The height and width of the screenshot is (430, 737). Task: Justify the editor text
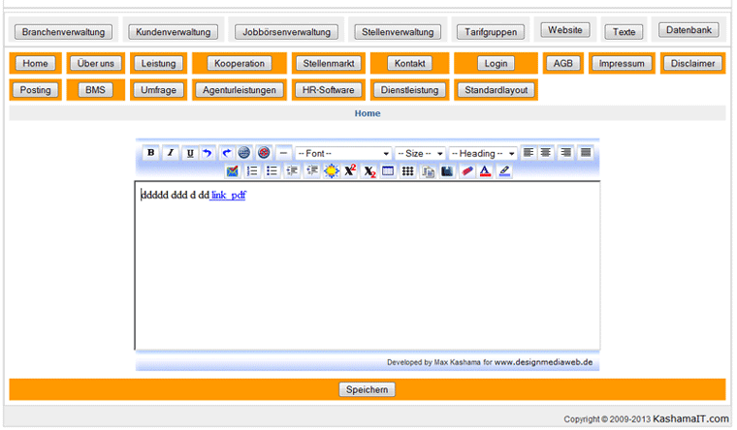pyautogui.click(x=586, y=153)
